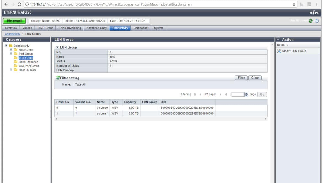Click Port Group folder icon

(16, 54)
